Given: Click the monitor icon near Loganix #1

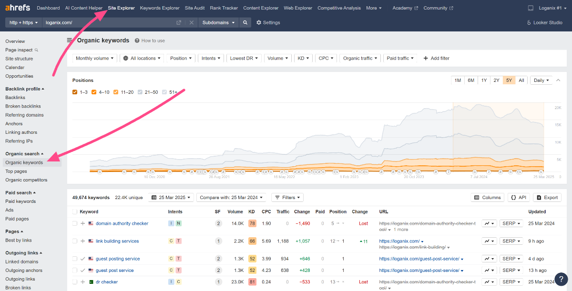Looking at the screenshot, I should tap(531, 8).
